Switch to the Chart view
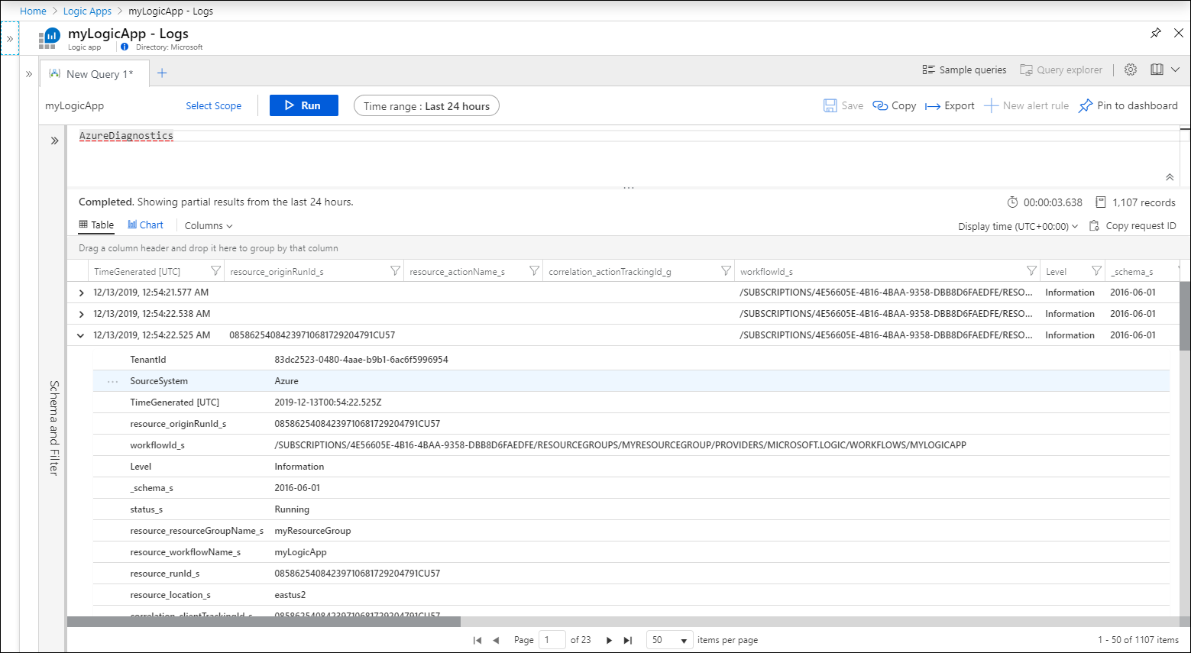Screen dimensions: 1191x653 point(145,225)
